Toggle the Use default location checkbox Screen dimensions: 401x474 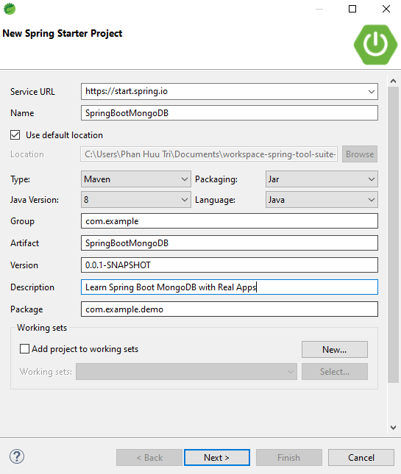tap(15, 134)
